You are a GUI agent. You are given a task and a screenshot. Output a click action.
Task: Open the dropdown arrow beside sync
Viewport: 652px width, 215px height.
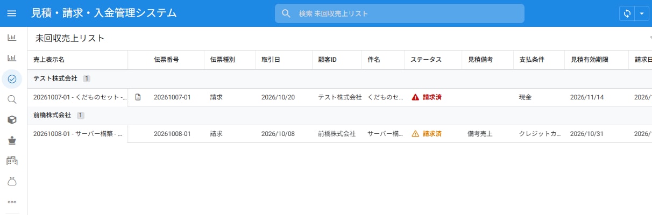pyautogui.click(x=642, y=13)
